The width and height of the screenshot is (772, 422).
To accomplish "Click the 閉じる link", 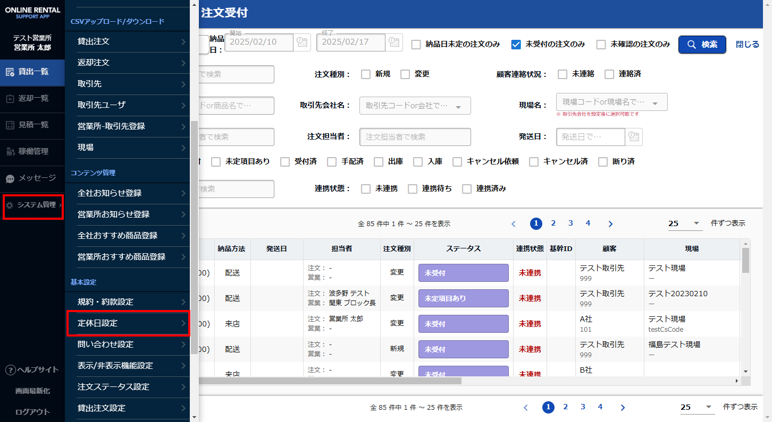I will [x=747, y=45].
